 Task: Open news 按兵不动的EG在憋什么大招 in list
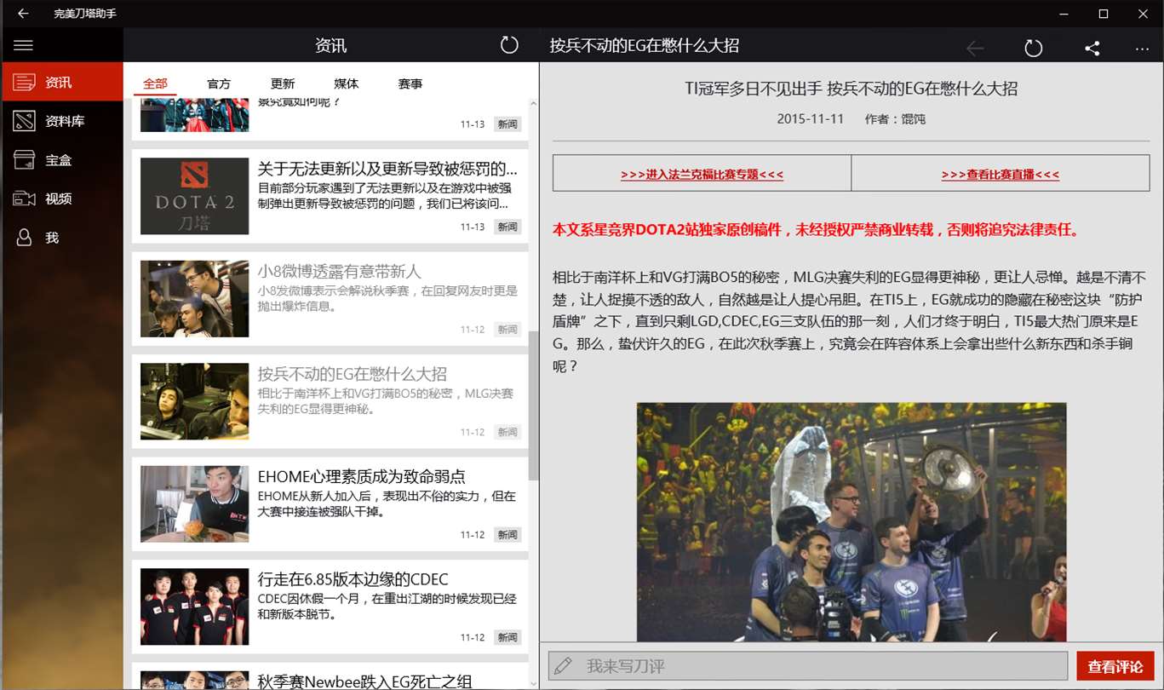point(330,401)
